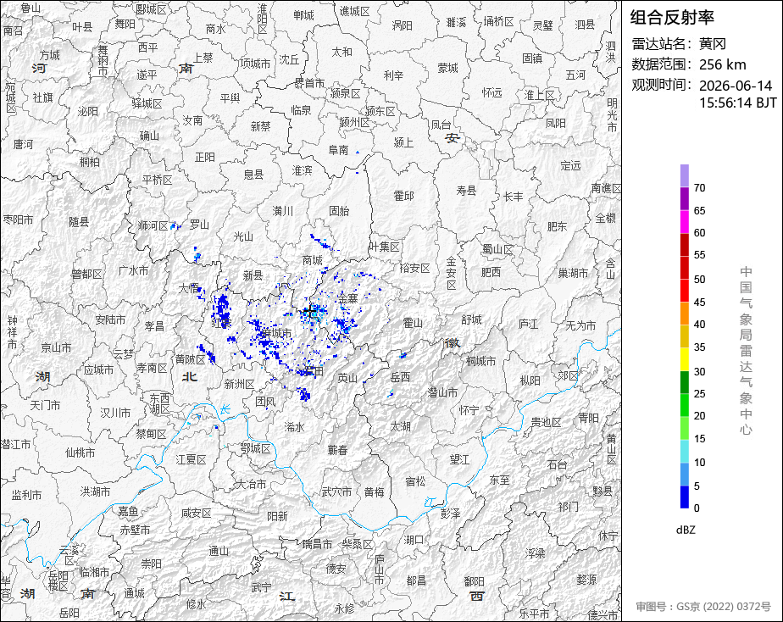Click the 阜南 map label
Image resolution: width=783 pixels, height=622 pixels.
[338, 150]
